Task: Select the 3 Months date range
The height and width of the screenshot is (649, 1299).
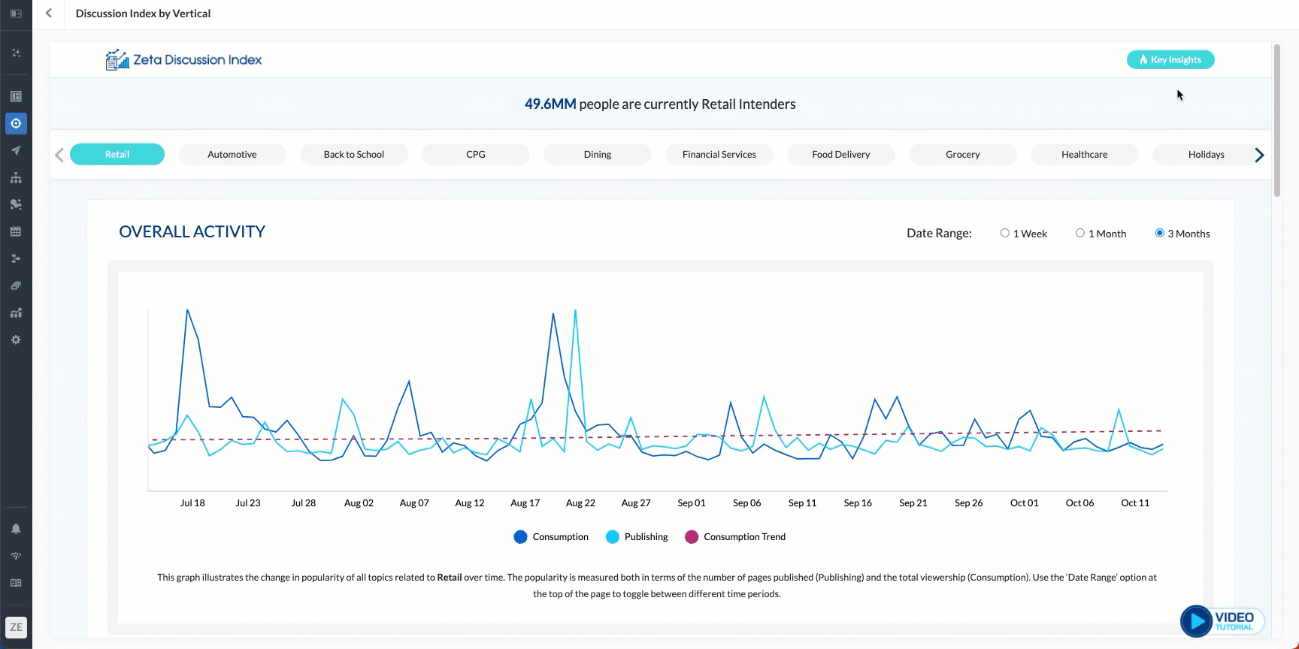Action: click(1160, 234)
